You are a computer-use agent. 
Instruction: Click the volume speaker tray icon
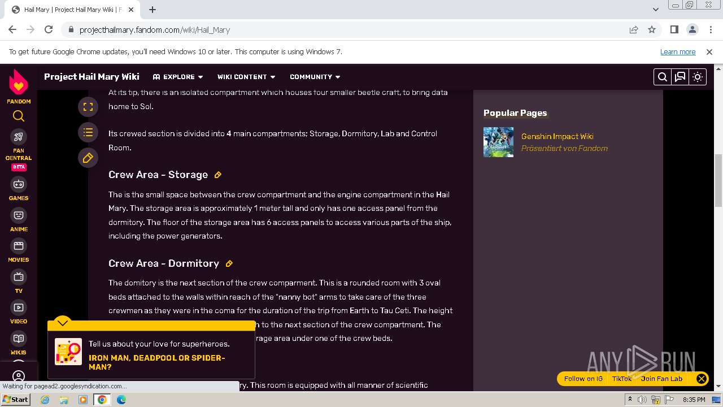(x=642, y=400)
